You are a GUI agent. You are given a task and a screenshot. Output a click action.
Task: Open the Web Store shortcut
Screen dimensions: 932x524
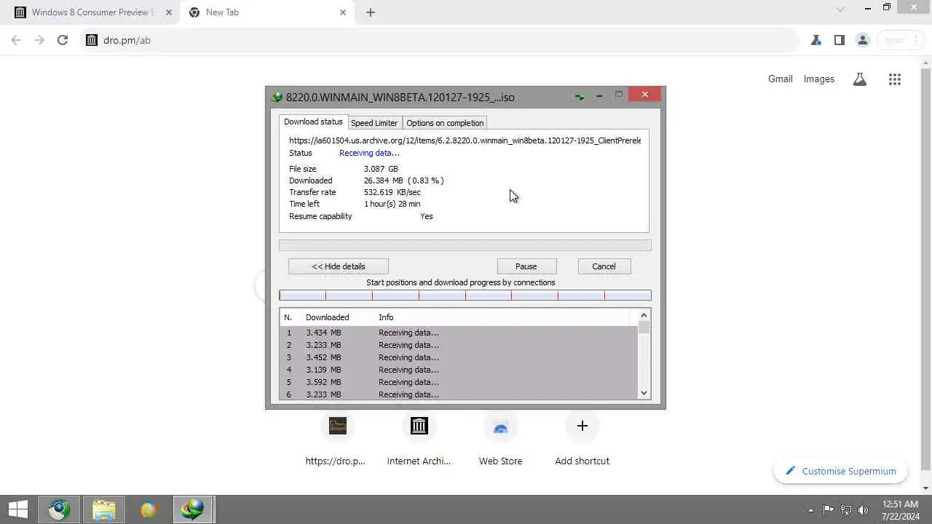tap(500, 440)
